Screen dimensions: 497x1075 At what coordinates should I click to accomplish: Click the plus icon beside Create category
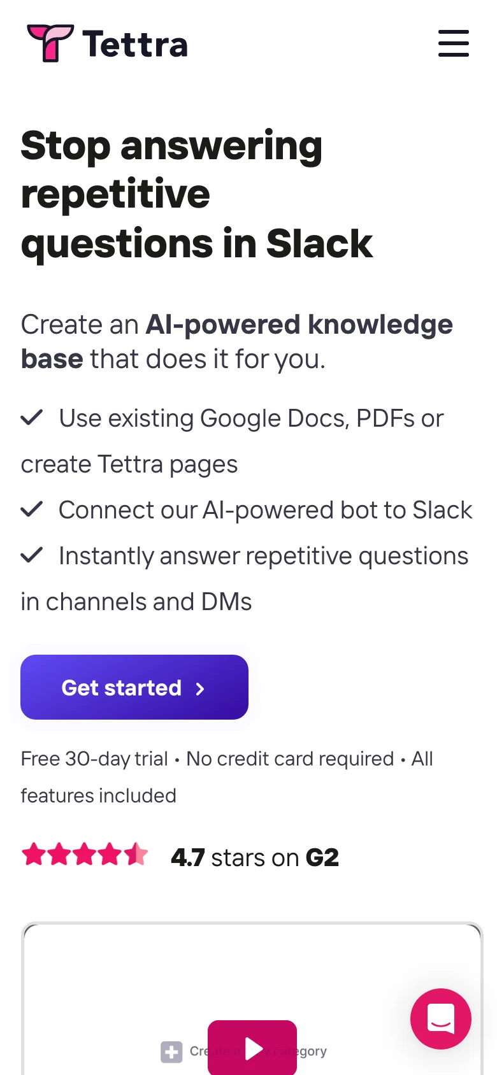tap(171, 1051)
